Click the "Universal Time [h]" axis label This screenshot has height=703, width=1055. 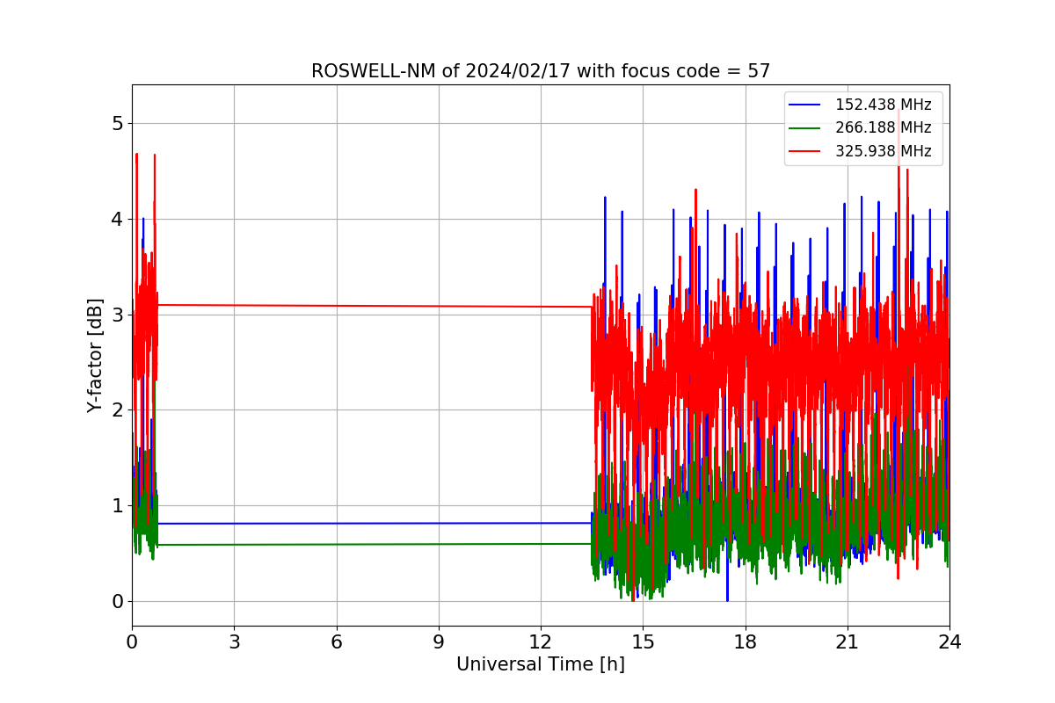click(x=541, y=664)
